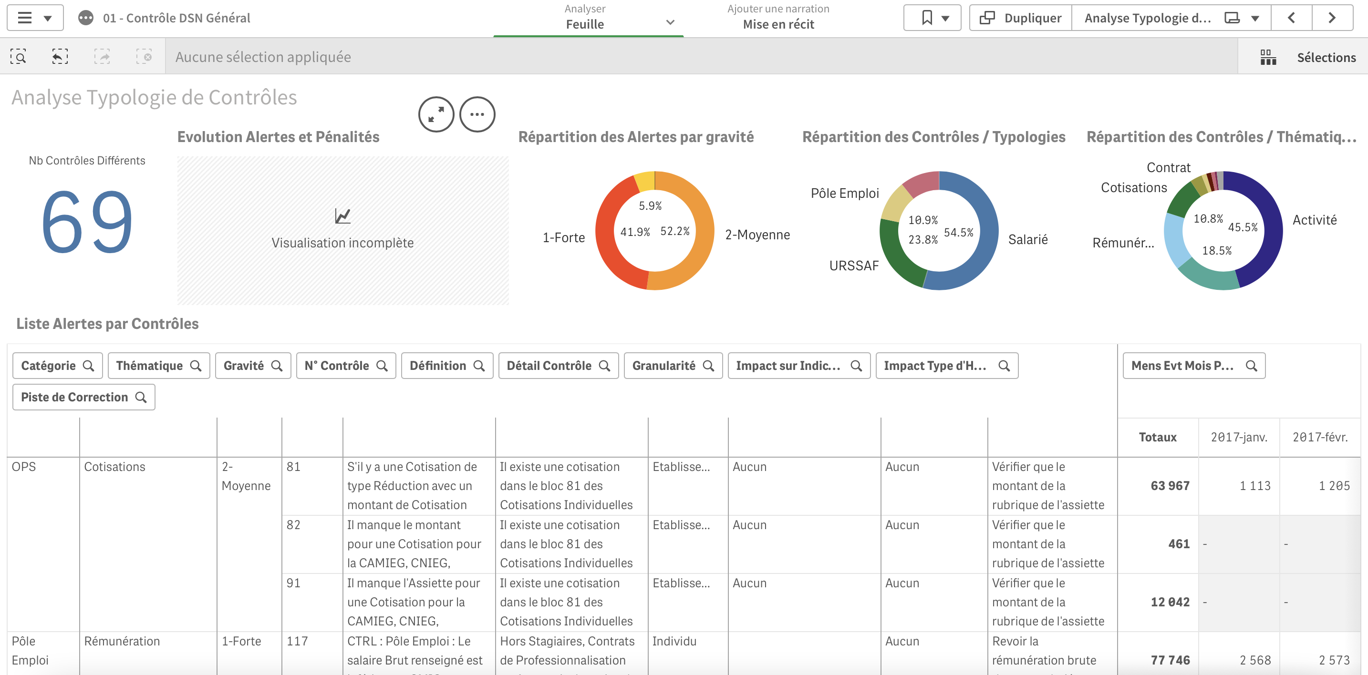Screen dimensions: 1368x675
Task: Open Sélections tool grid icon
Action: [1268, 57]
